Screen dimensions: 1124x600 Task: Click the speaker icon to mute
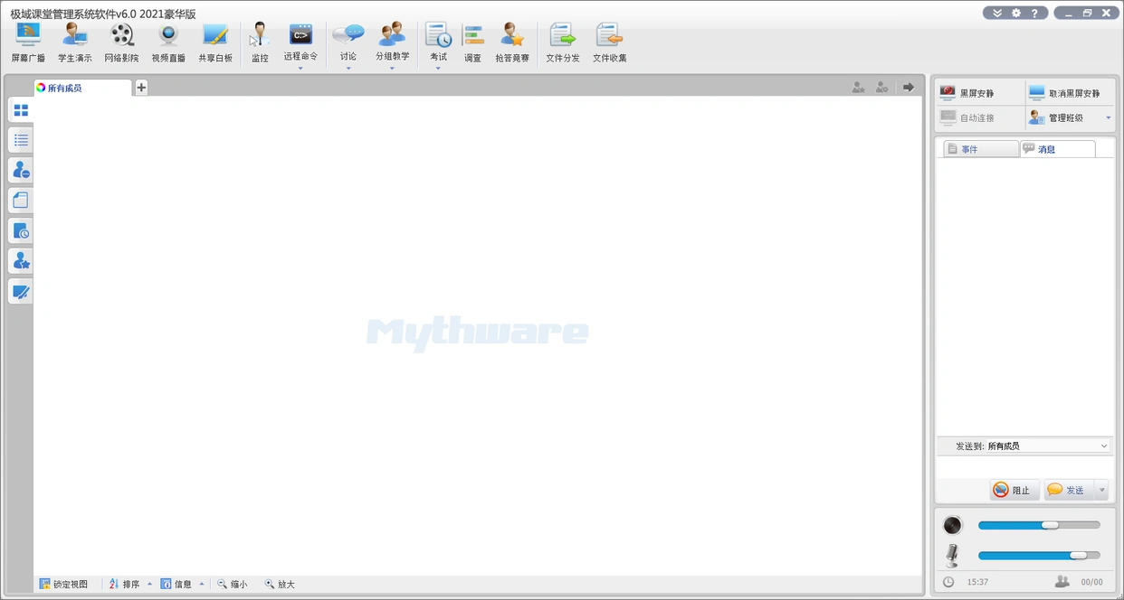click(x=952, y=525)
